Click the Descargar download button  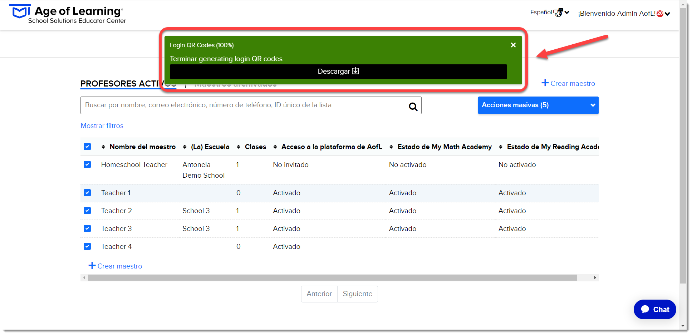pyautogui.click(x=338, y=71)
